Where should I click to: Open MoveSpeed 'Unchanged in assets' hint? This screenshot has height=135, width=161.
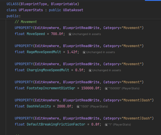(x=86, y=34)
